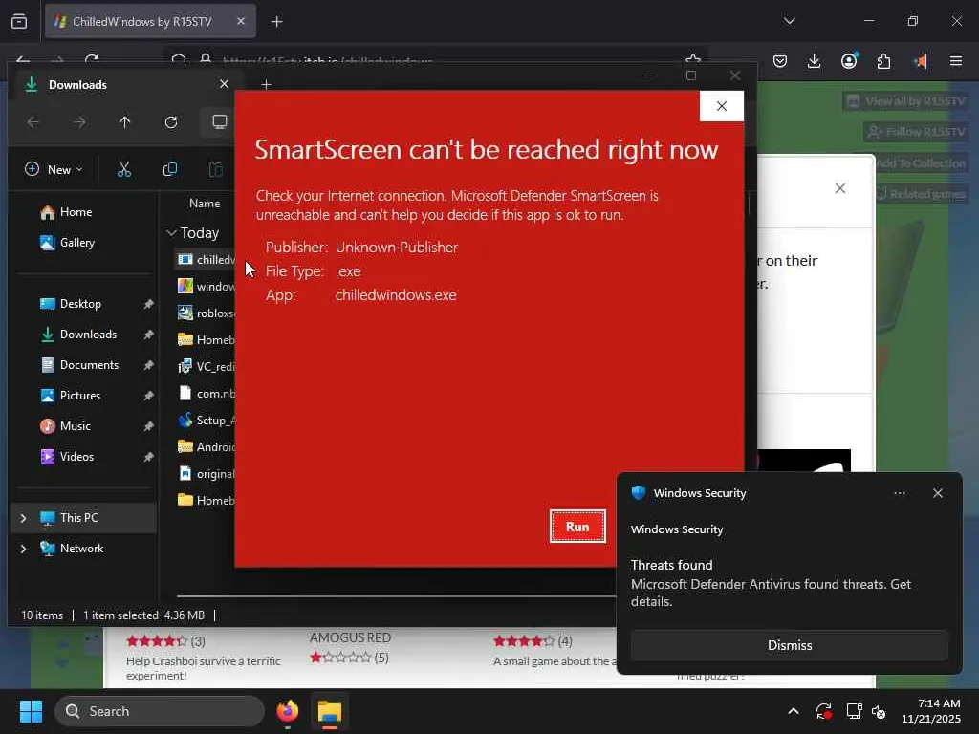
Task: Click Add To Collection link
Action: (921, 162)
